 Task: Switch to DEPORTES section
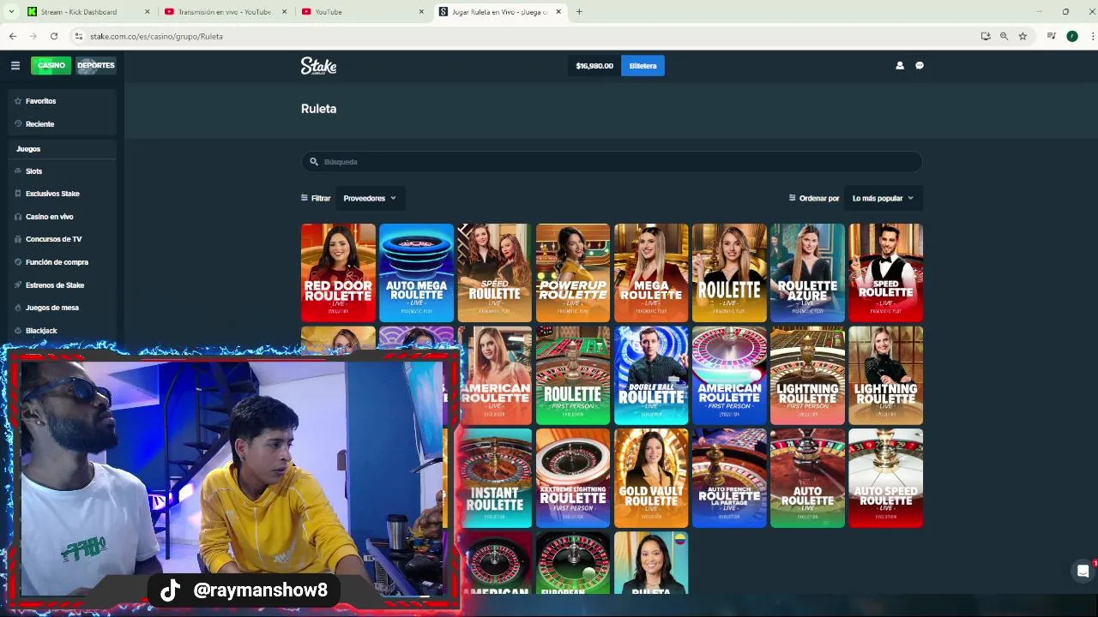[x=95, y=65]
